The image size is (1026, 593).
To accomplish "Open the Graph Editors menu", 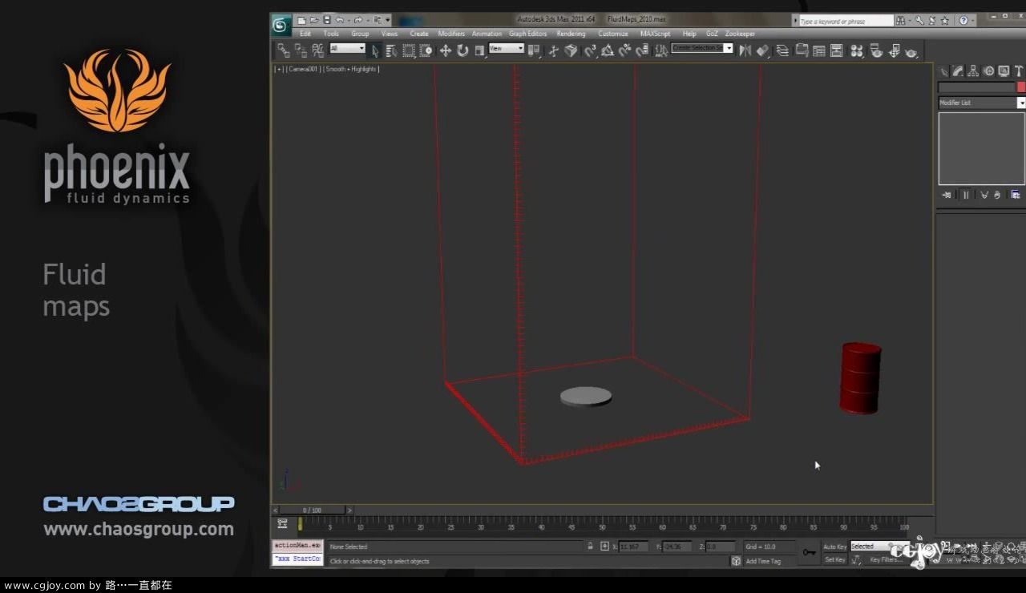I will pos(528,34).
